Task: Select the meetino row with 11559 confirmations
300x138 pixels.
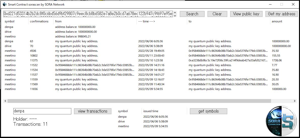Action: [x=150, y=79]
